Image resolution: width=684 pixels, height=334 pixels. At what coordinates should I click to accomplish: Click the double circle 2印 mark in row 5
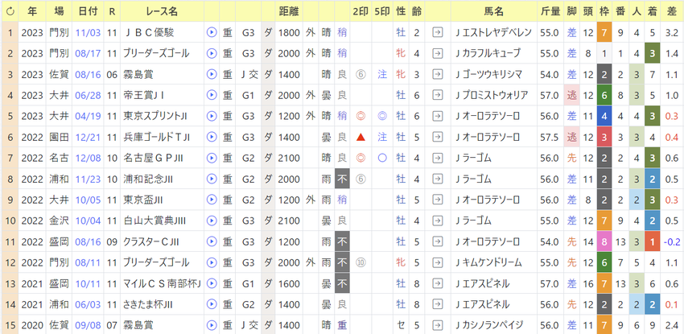(361, 116)
